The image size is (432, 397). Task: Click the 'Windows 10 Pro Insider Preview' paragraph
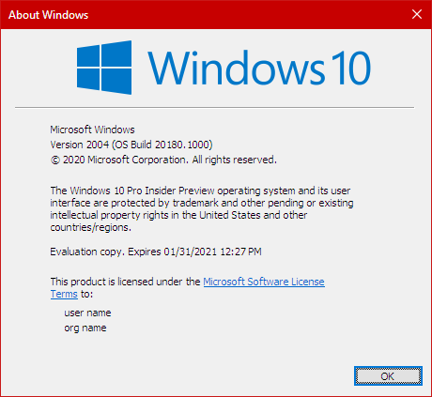click(202, 208)
